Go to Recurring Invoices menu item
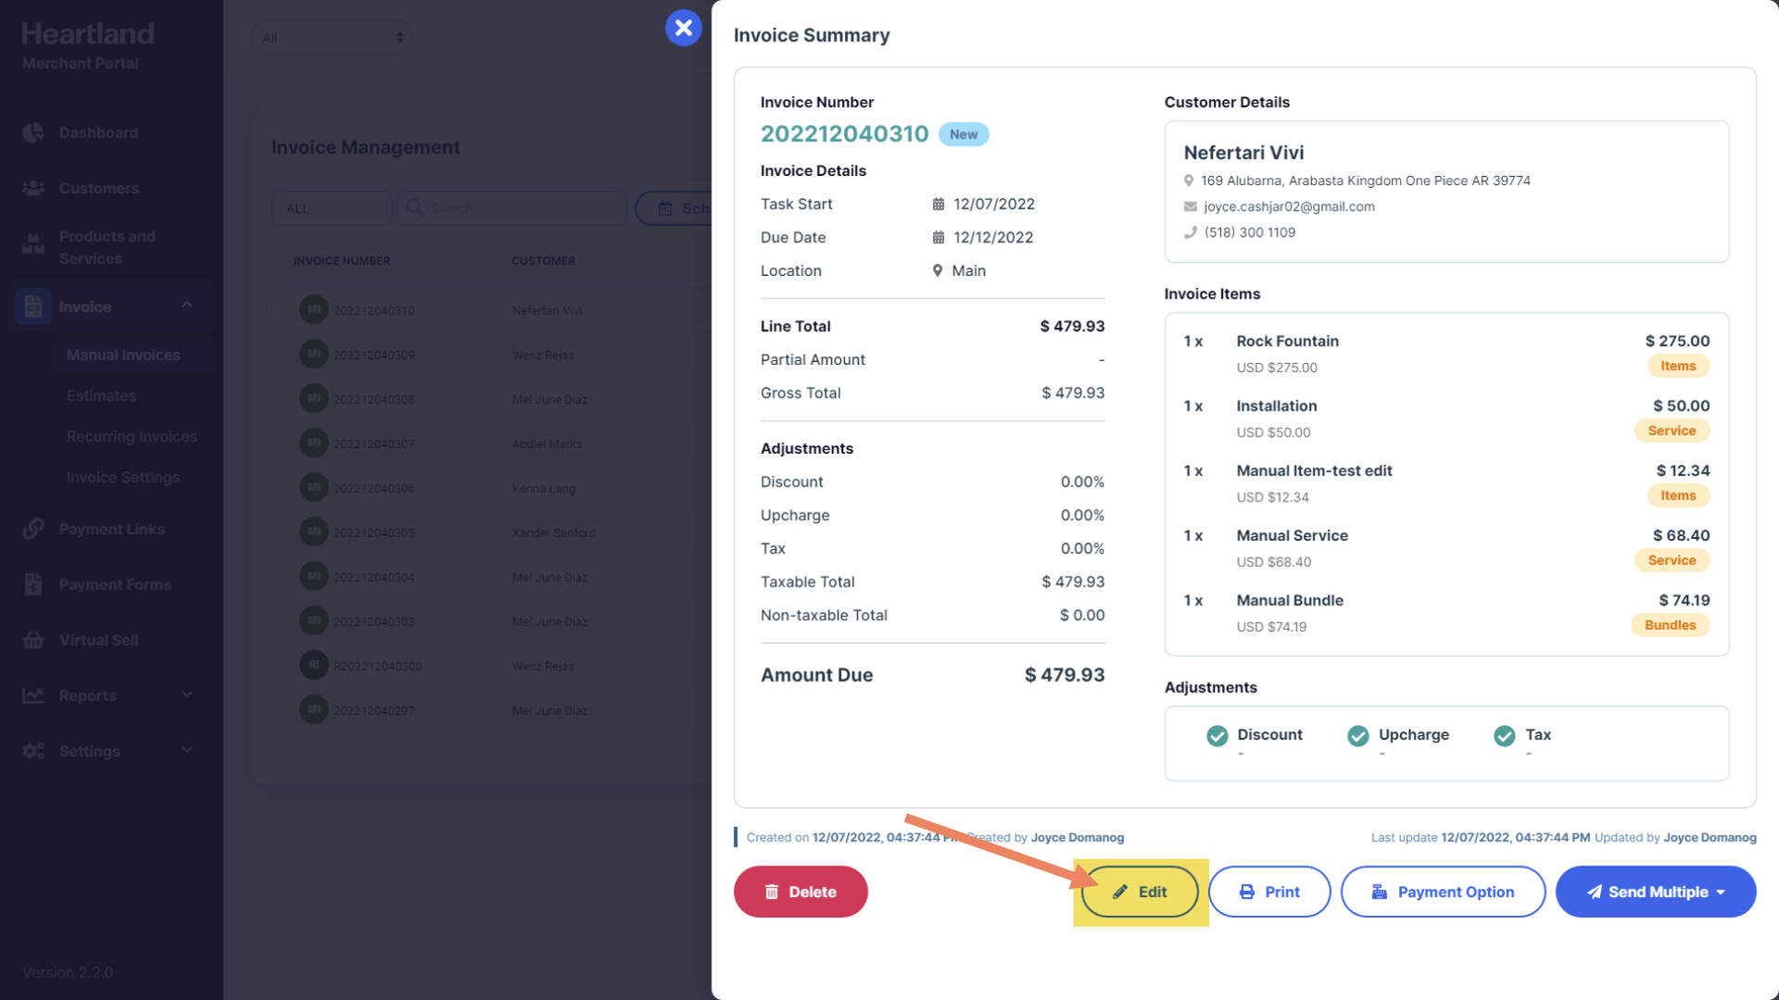The height and width of the screenshot is (1000, 1779). point(132,436)
